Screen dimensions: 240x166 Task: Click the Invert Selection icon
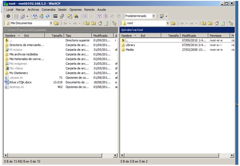(106, 16)
